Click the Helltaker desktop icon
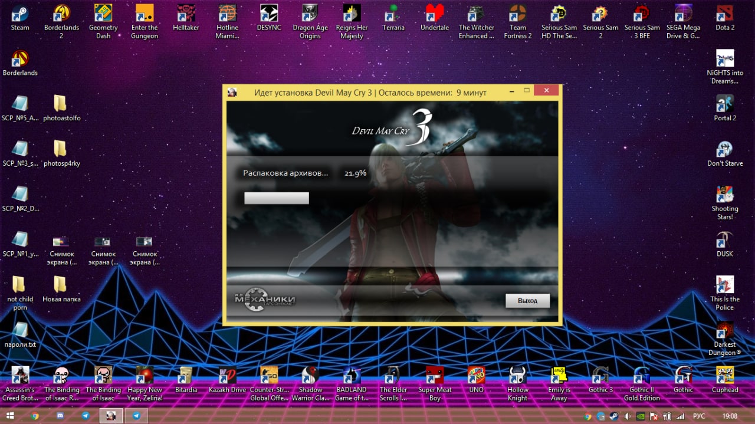The width and height of the screenshot is (755, 424). click(186, 18)
